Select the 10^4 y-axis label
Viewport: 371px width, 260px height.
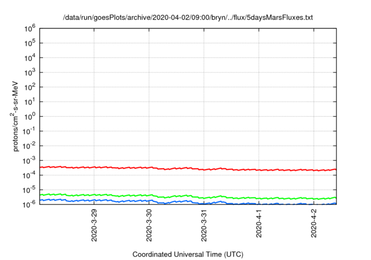point(30,58)
